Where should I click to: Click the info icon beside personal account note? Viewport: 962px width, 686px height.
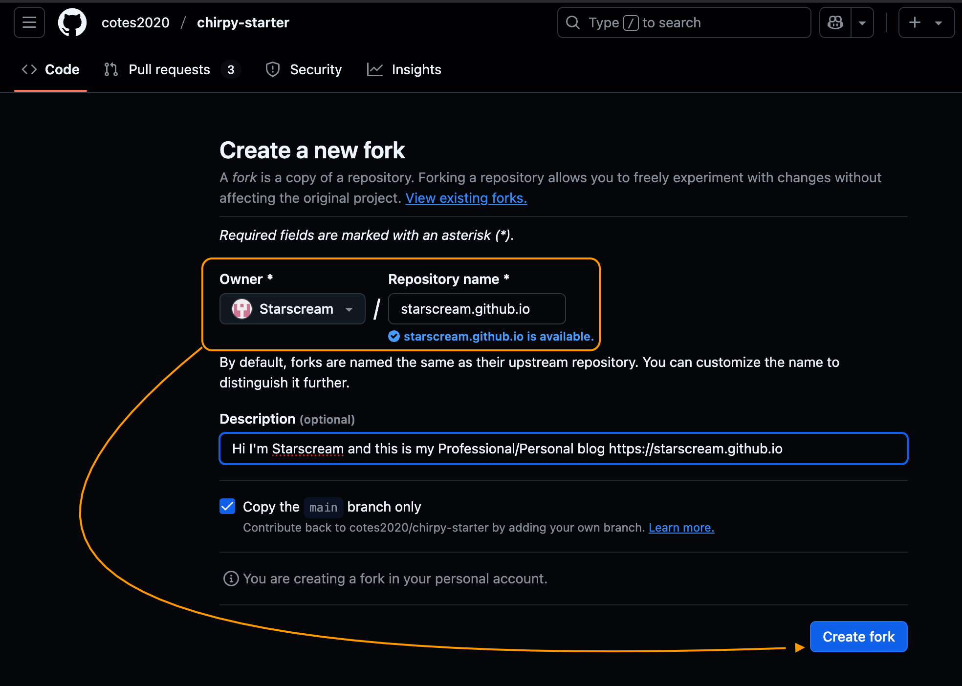[231, 579]
